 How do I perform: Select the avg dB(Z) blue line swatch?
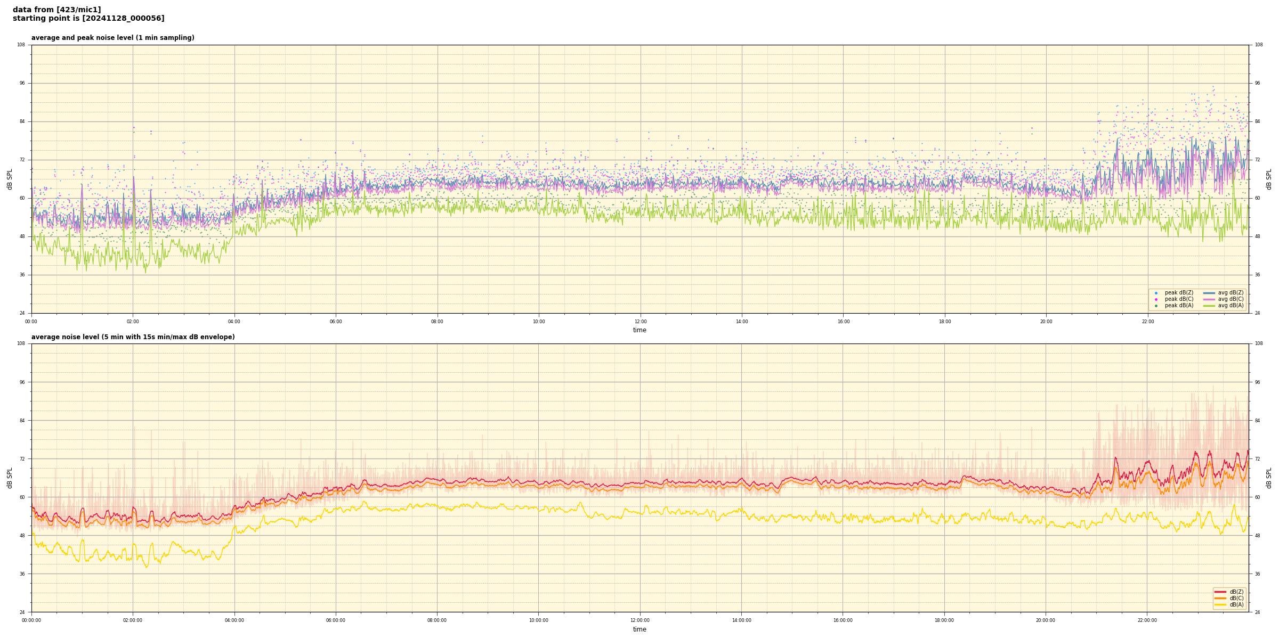(x=1209, y=293)
